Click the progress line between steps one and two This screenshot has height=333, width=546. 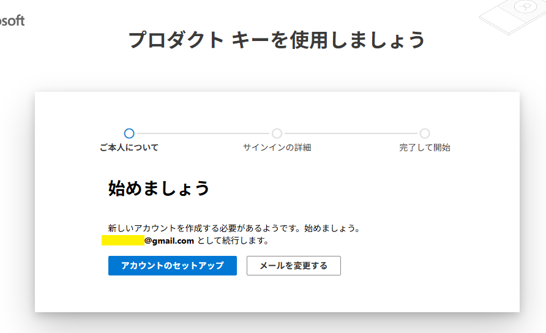coord(203,133)
